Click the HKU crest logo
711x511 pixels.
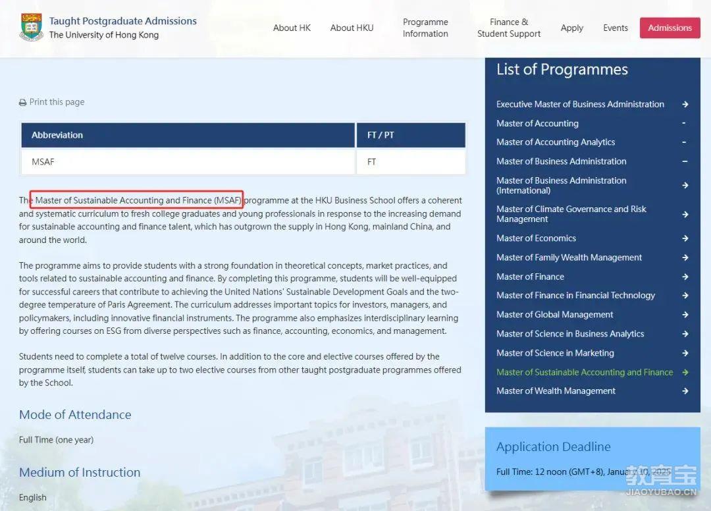(32, 27)
